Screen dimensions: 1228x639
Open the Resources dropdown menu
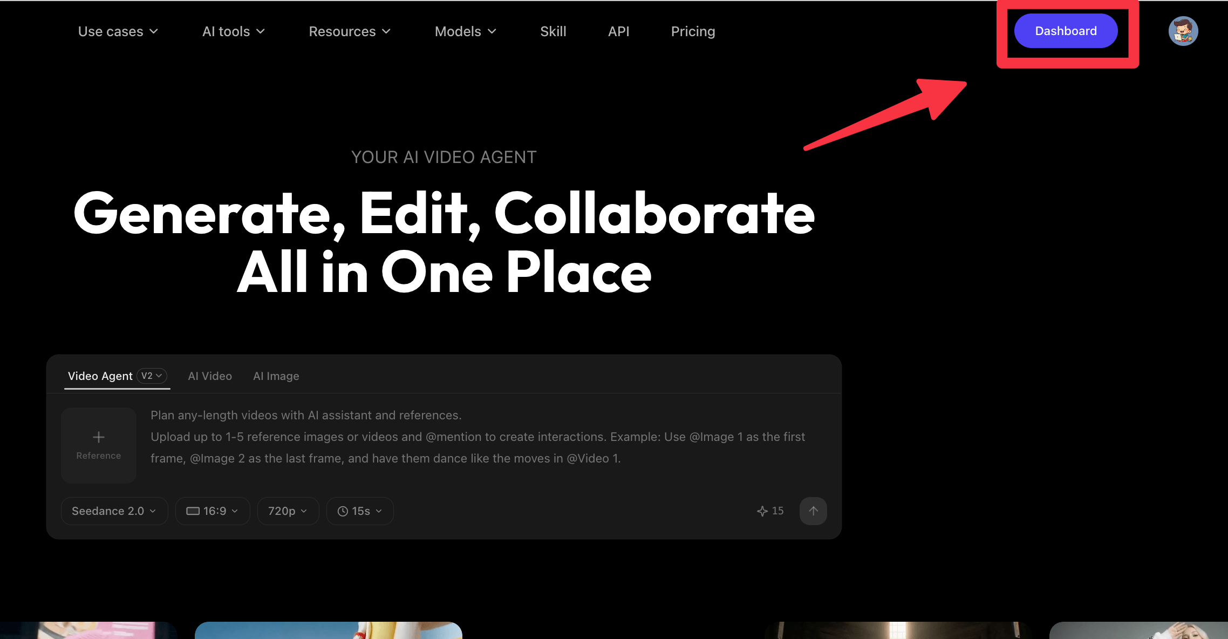click(x=350, y=31)
